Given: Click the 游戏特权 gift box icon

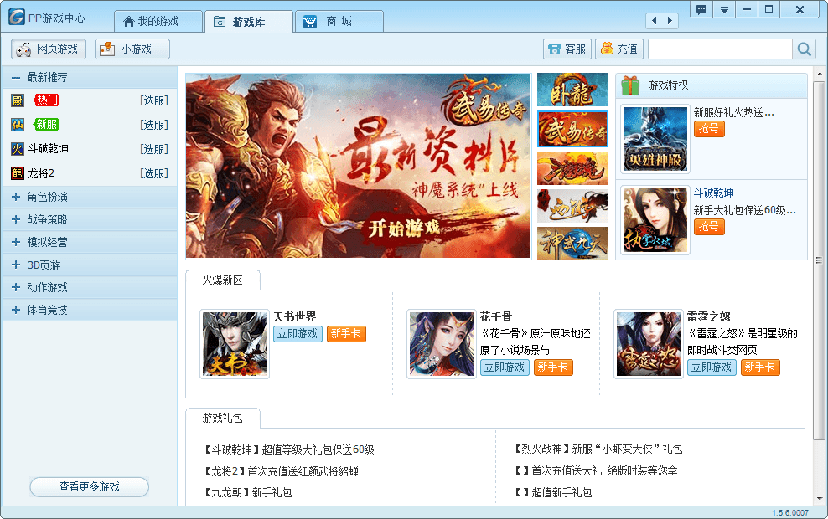Looking at the screenshot, I should (630, 85).
